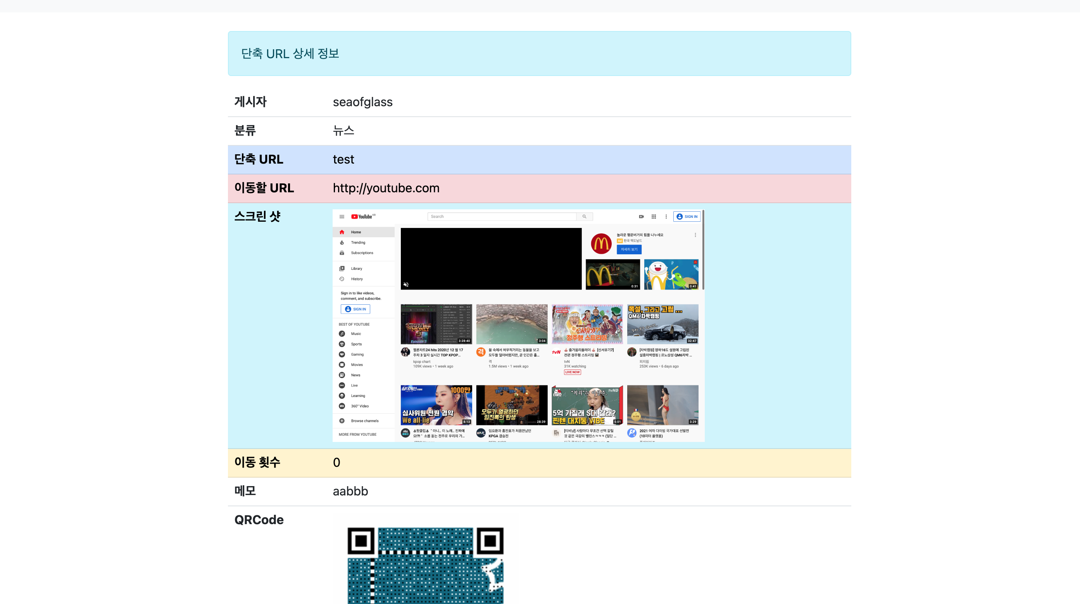Image resolution: width=1080 pixels, height=604 pixels.
Task: Open the three-dot options menu
Action: pyautogui.click(x=666, y=216)
